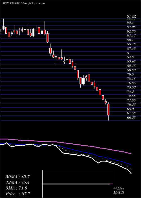The height and width of the screenshot is (198, 141).
Task: Click the 97.42 price label
Action: pyautogui.click(x=131, y=16)
